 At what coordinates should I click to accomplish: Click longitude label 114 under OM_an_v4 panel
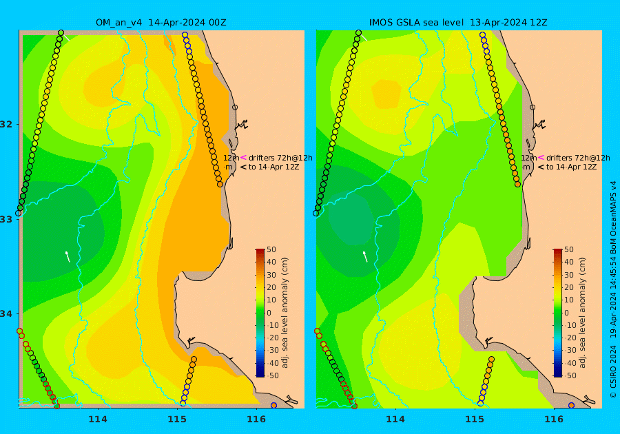click(98, 420)
